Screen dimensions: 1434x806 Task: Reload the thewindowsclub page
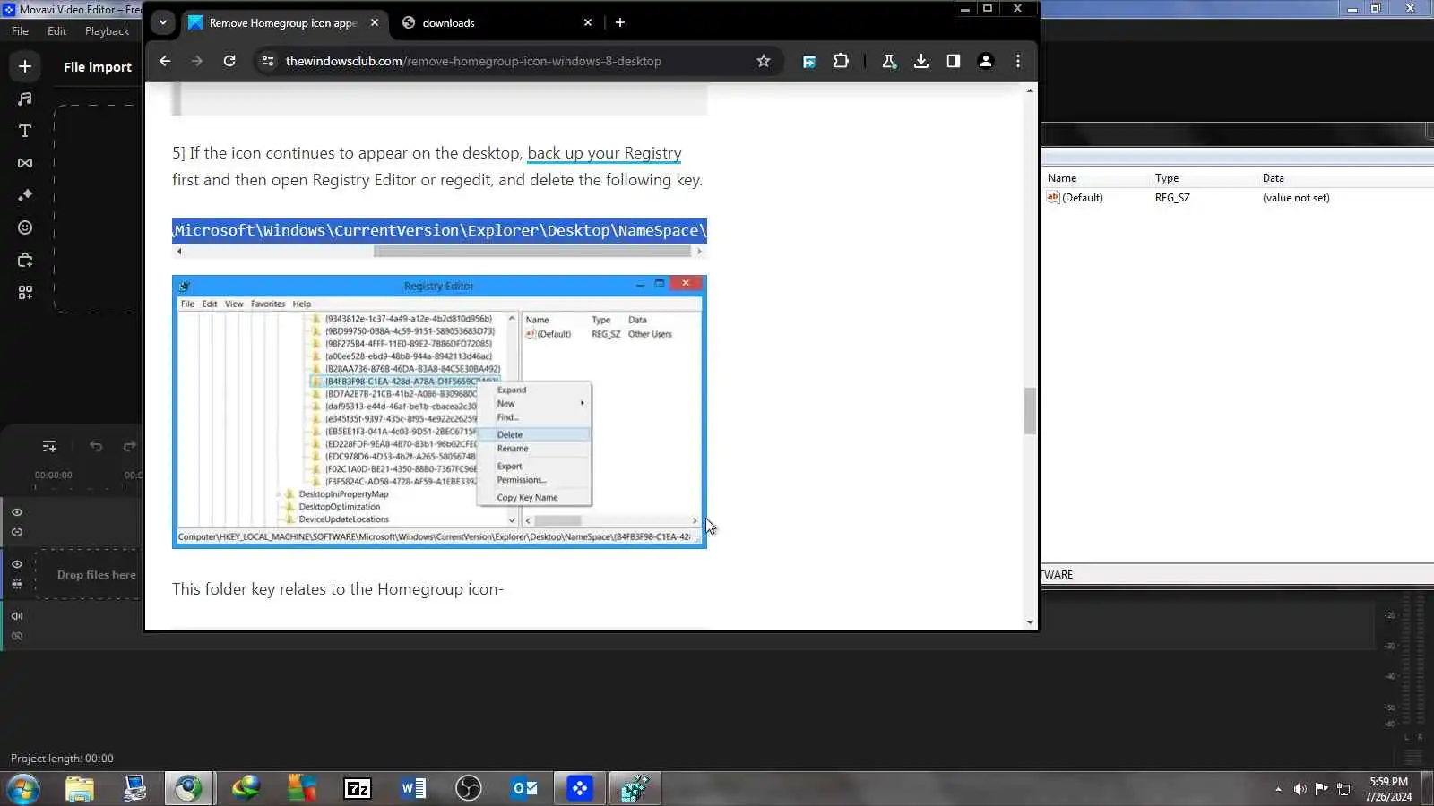(x=229, y=61)
